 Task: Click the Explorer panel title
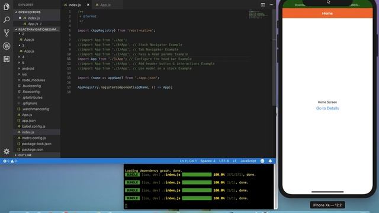click(25, 5)
